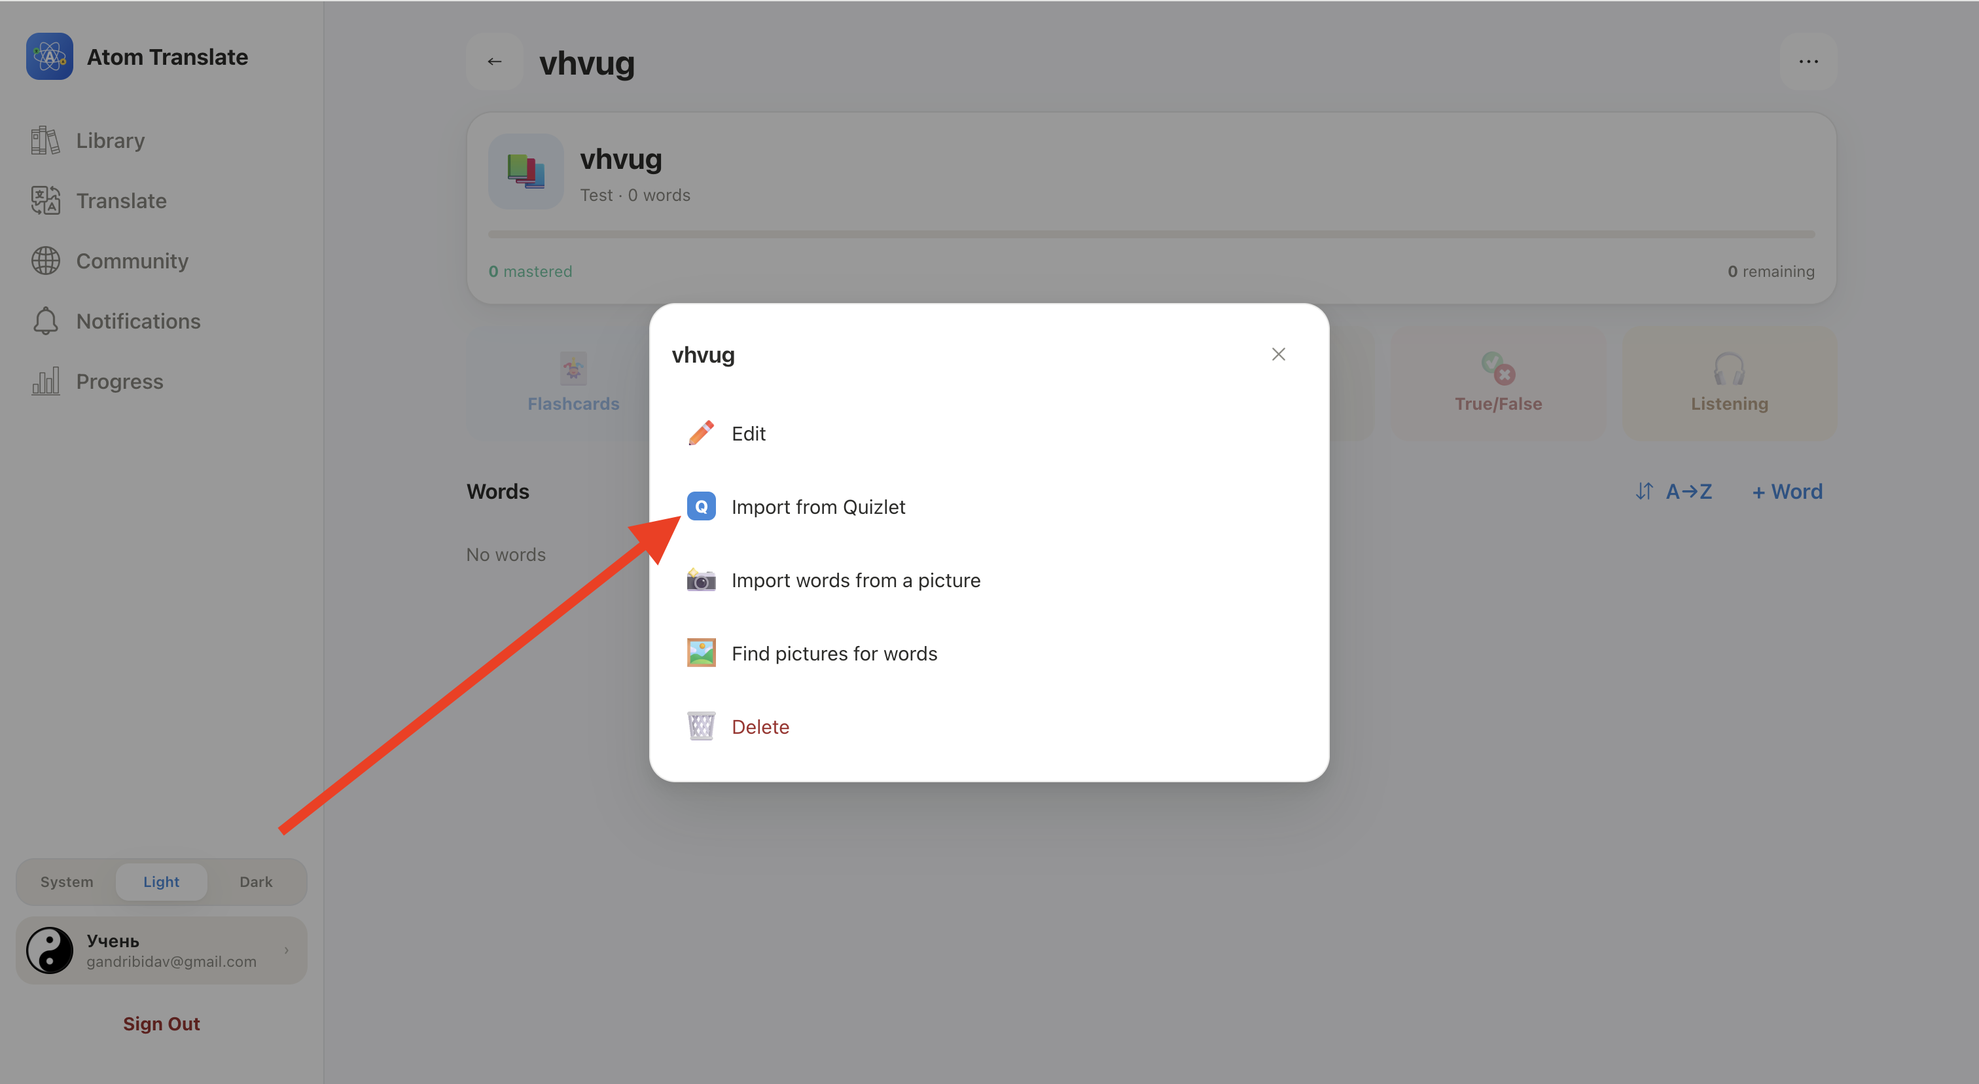Click the 'No words' text
Screen dimensions: 1979x1084
click(505, 554)
